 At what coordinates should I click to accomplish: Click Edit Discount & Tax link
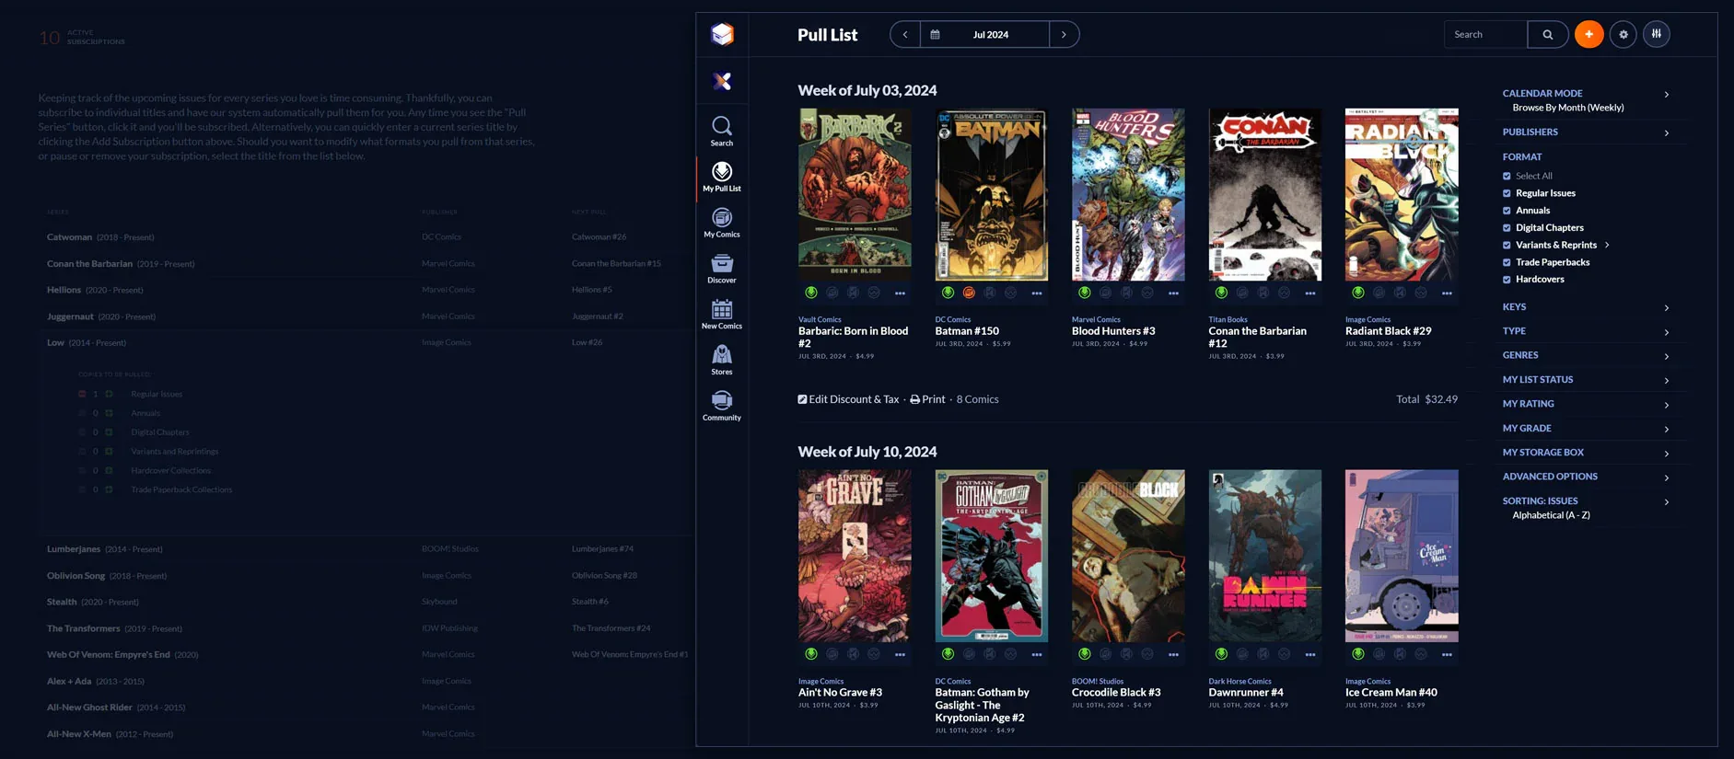pyautogui.click(x=848, y=399)
